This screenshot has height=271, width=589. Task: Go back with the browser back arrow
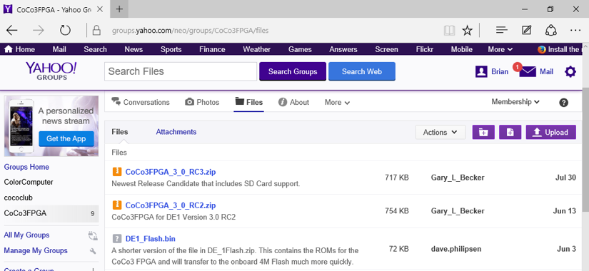12,31
